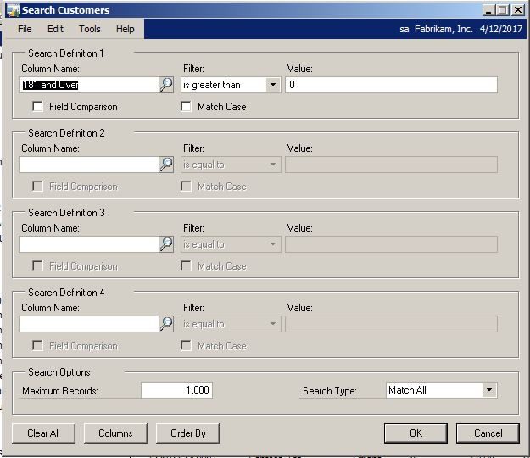
Task: Expand the Search Type 'Match All' dropdown
Action: pyautogui.click(x=489, y=390)
